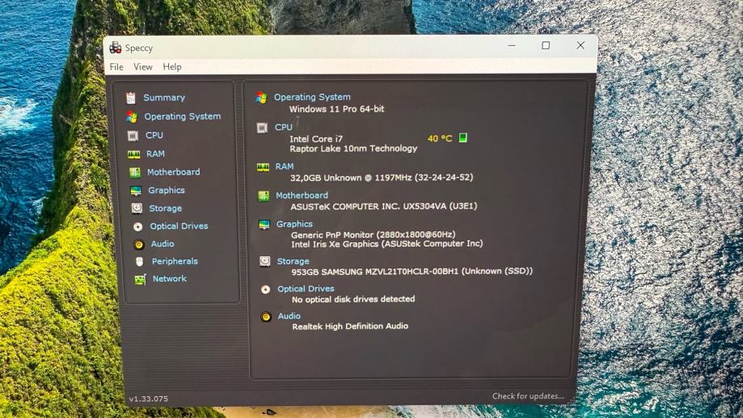The width and height of the screenshot is (743, 418).
Task: Click the Check for updates link
Action: pyautogui.click(x=528, y=396)
